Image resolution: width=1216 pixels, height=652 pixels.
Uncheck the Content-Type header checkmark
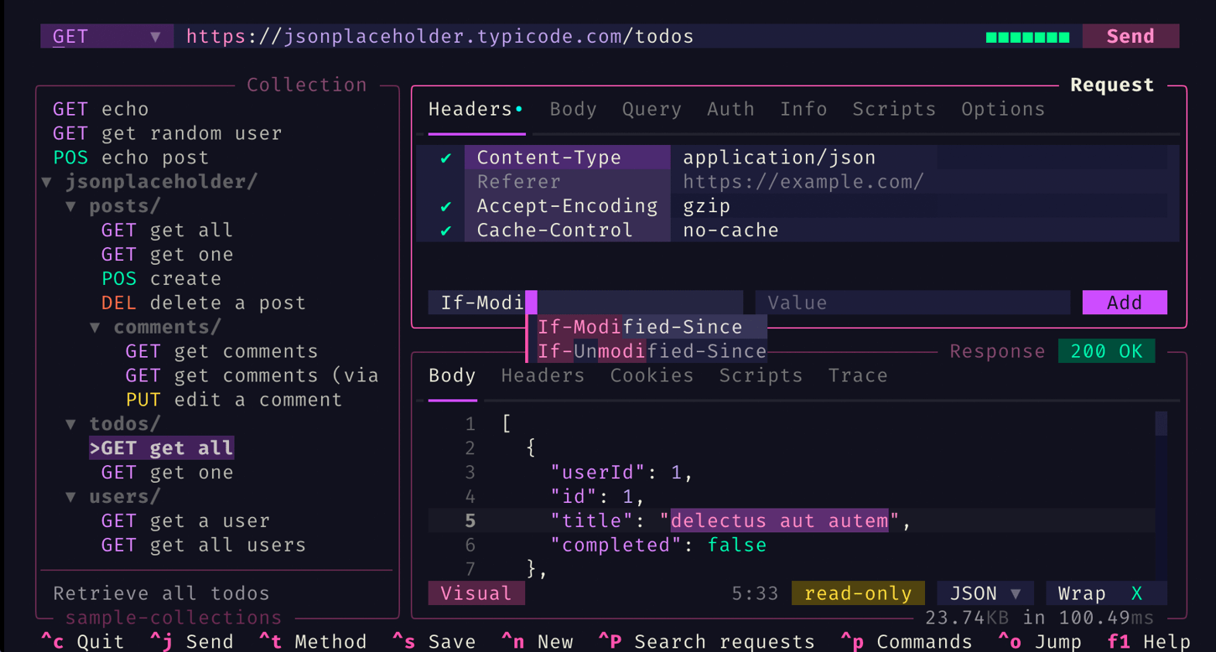point(446,158)
